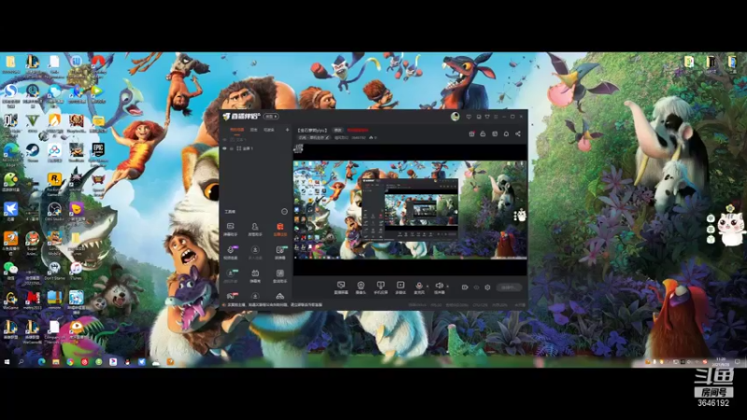Switch to the third scene tab

pyautogui.click(x=269, y=130)
